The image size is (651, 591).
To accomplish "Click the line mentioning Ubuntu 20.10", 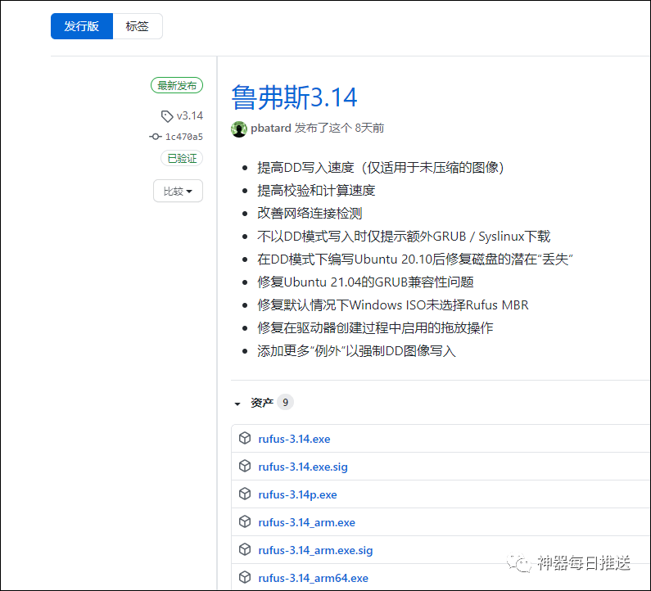I will [415, 259].
